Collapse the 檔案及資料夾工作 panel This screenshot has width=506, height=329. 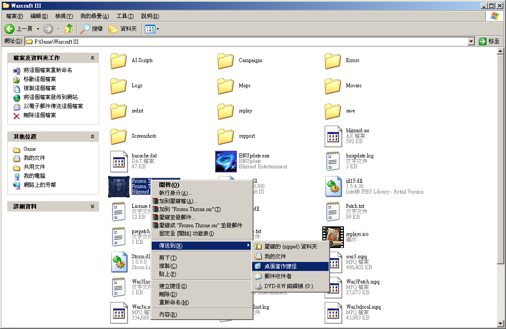(92, 58)
